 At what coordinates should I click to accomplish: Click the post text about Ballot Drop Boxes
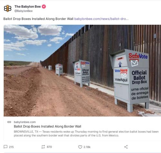click(x=38, y=19)
